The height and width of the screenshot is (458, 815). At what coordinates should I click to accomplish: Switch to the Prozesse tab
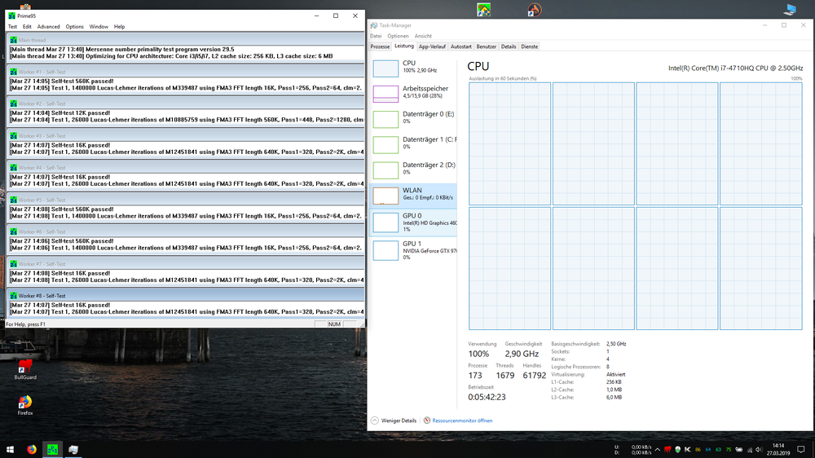tap(380, 46)
